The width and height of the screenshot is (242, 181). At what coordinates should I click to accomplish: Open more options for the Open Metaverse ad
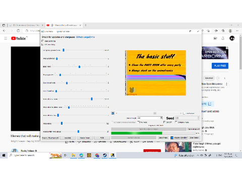[226, 84]
